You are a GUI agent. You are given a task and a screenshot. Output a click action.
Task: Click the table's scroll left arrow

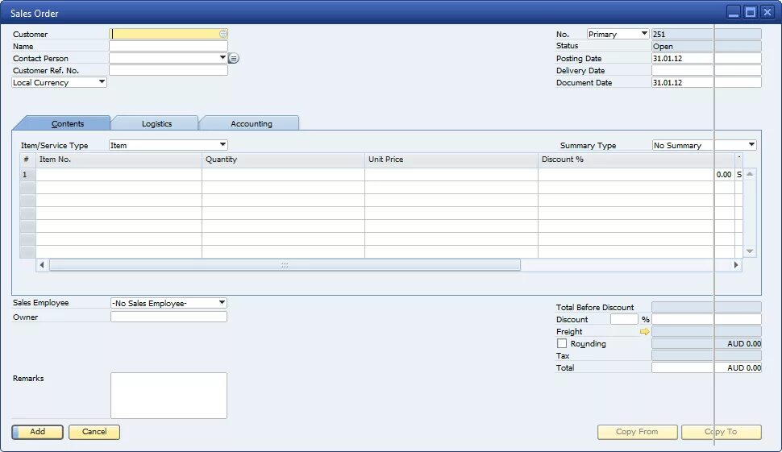(x=42, y=265)
